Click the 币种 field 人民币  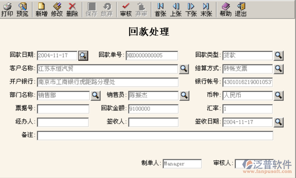(x=247, y=95)
